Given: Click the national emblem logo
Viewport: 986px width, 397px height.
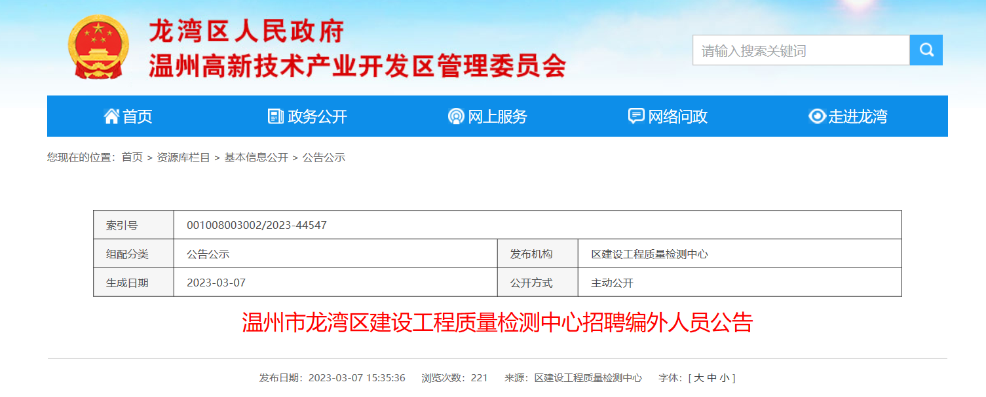Looking at the screenshot, I should click(x=99, y=46).
